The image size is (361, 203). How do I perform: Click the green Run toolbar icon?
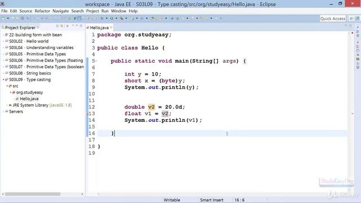click(x=112, y=19)
